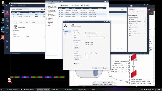Screen dimensions: 162x91
Task: Click the Add Tag link
Action: (x=77, y=64)
